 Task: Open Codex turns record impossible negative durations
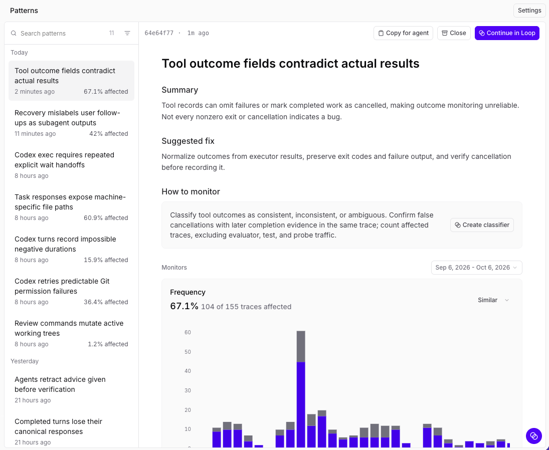click(x=71, y=249)
